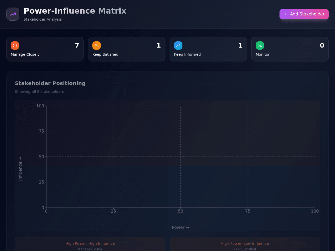Click the Stakeholder Analysis subtitle

43,19
